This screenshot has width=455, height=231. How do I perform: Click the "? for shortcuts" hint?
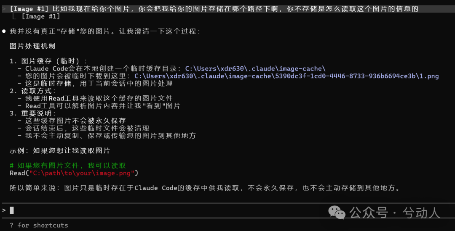39,225
